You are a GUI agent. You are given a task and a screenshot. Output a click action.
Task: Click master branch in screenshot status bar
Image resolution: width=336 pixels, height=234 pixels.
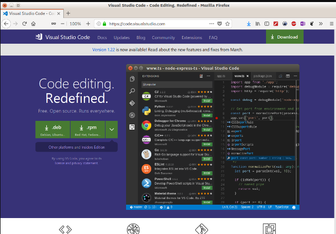[x=136, y=207]
